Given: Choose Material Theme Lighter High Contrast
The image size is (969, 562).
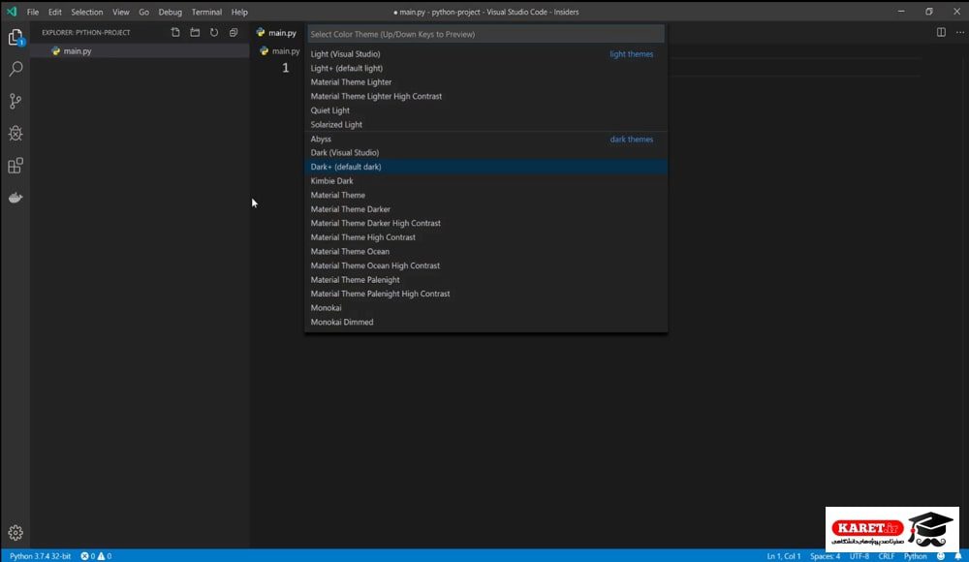Looking at the screenshot, I should tap(485, 97).
